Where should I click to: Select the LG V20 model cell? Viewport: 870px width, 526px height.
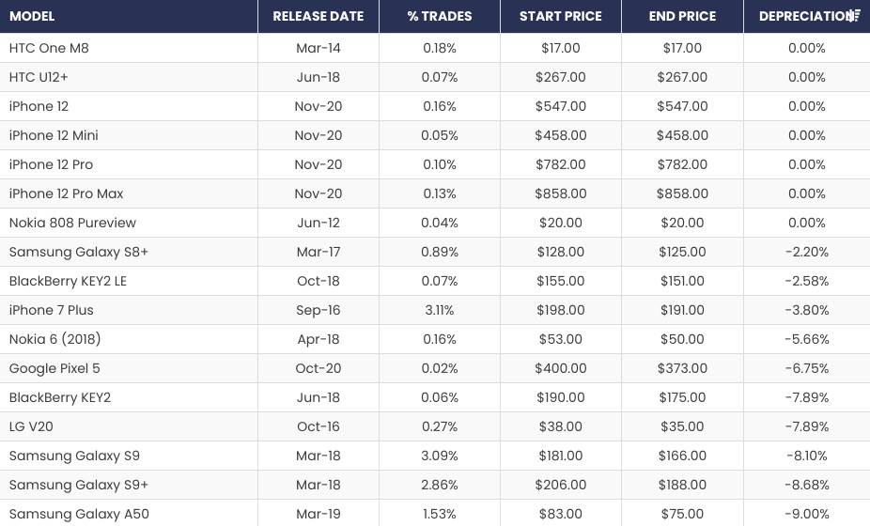point(31,426)
